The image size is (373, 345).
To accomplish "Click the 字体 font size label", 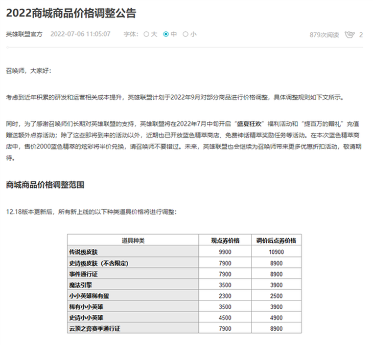I will point(130,34).
